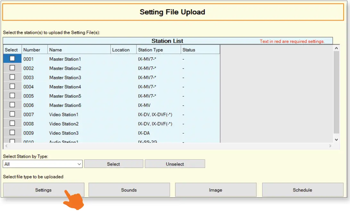The height and width of the screenshot is (211, 350).
Task: Select the checkbox for Master Station3
Action: coord(12,77)
